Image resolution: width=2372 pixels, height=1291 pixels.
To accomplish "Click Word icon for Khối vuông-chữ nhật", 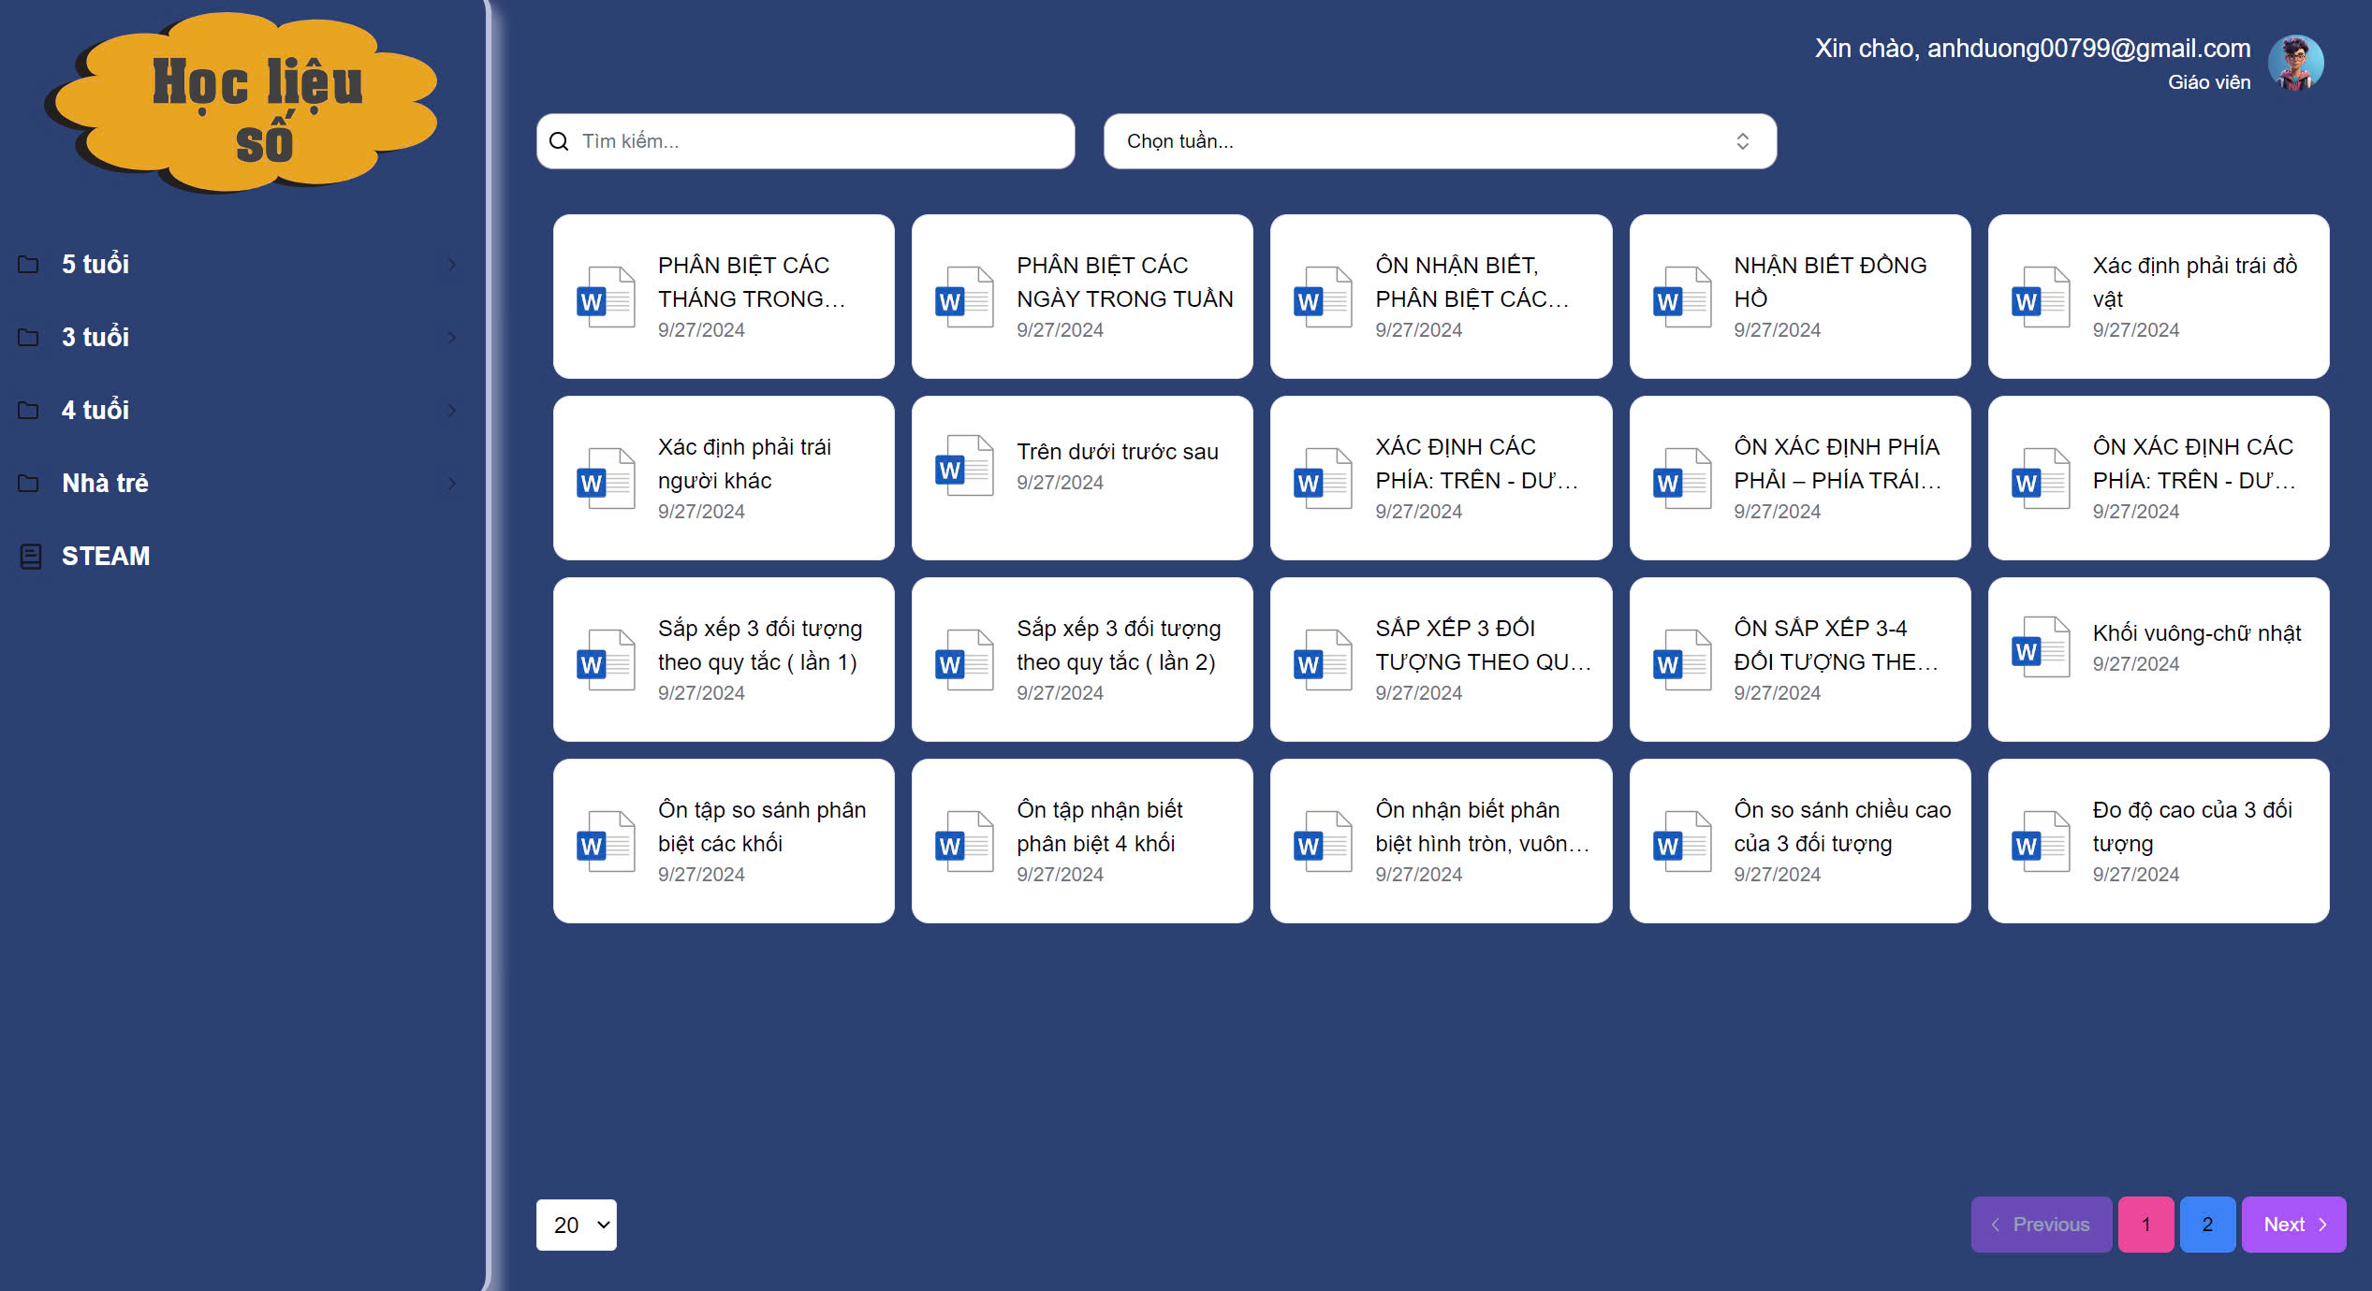I will 2041,647.
